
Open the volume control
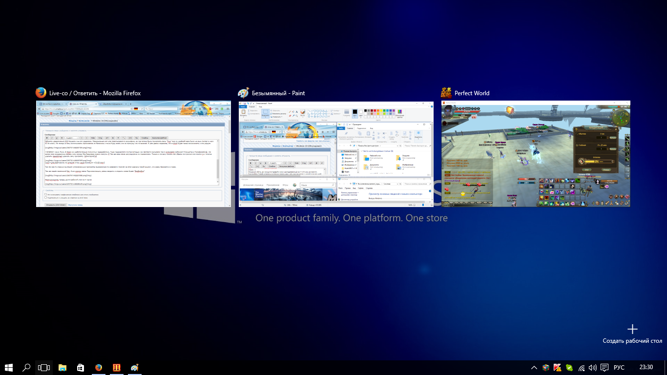click(593, 368)
